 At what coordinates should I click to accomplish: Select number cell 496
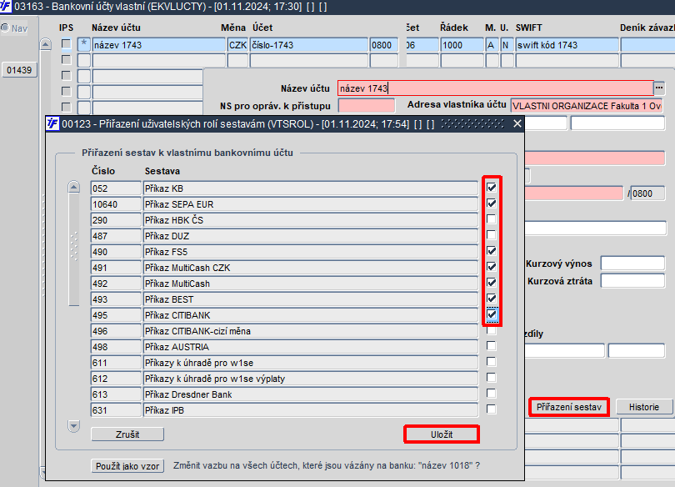[x=116, y=331]
